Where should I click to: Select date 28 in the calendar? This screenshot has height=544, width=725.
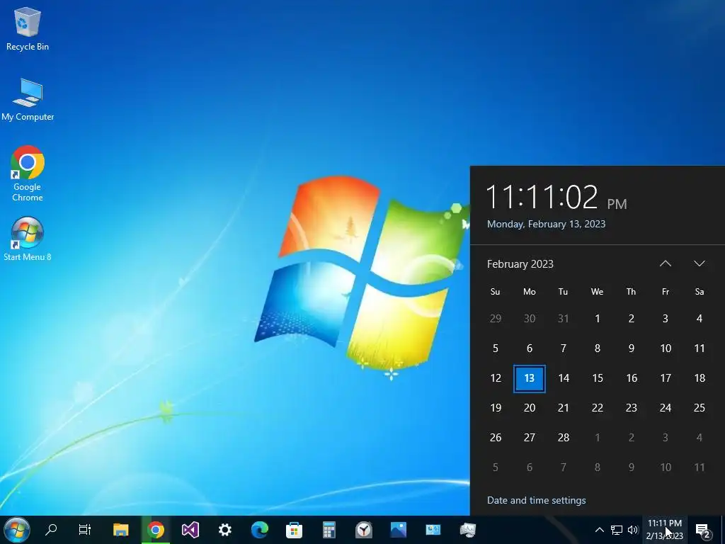(564, 437)
